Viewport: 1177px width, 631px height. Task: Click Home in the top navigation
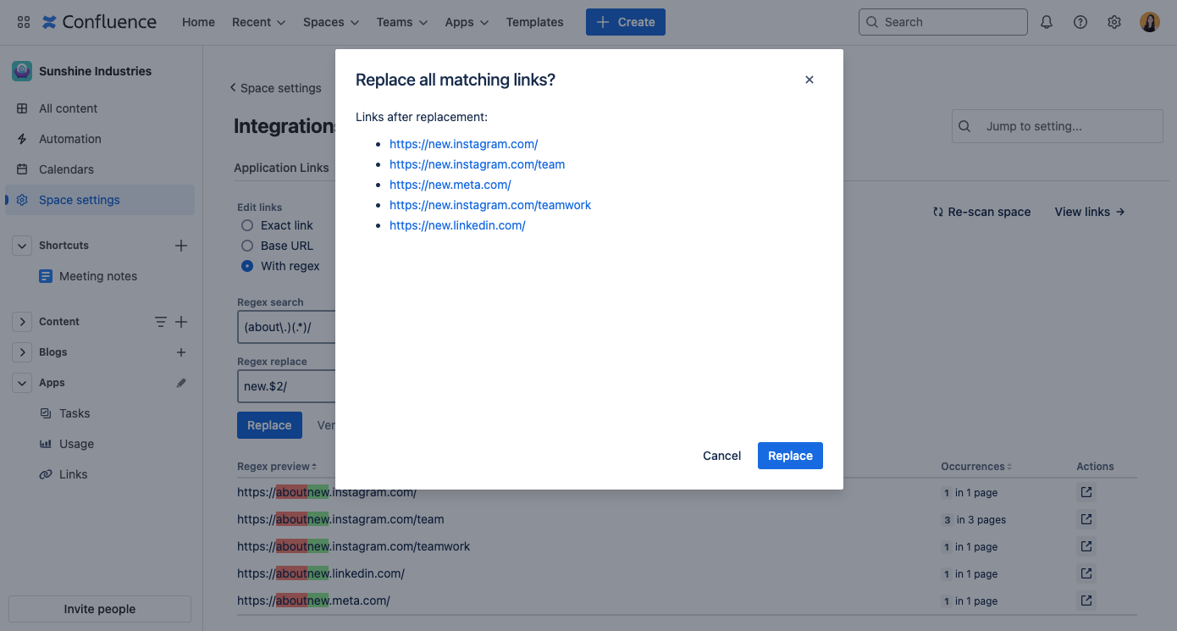[x=198, y=22]
